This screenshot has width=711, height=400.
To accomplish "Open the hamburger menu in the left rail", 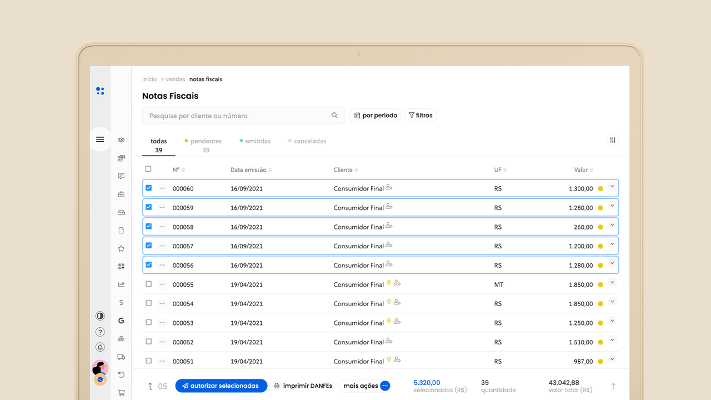I will pos(100,139).
